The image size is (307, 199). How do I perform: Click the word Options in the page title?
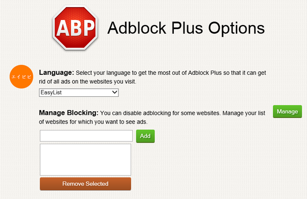236,29
